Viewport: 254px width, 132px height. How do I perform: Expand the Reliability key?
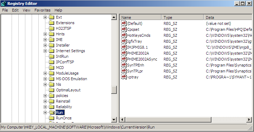pyautogui.click(x=45, y=107)
